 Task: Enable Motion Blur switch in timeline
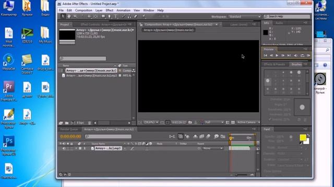coord(208,136)
